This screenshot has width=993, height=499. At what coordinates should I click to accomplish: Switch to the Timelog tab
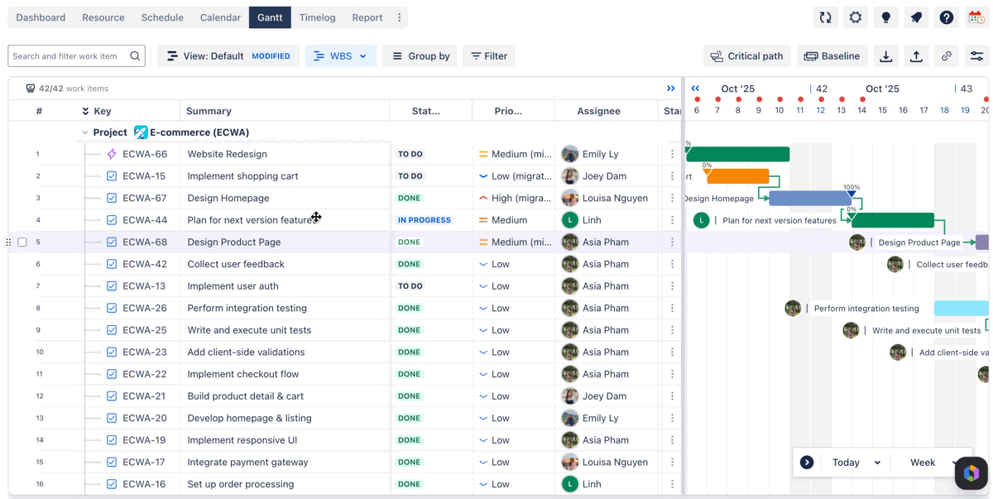click(x=318, y=17)
